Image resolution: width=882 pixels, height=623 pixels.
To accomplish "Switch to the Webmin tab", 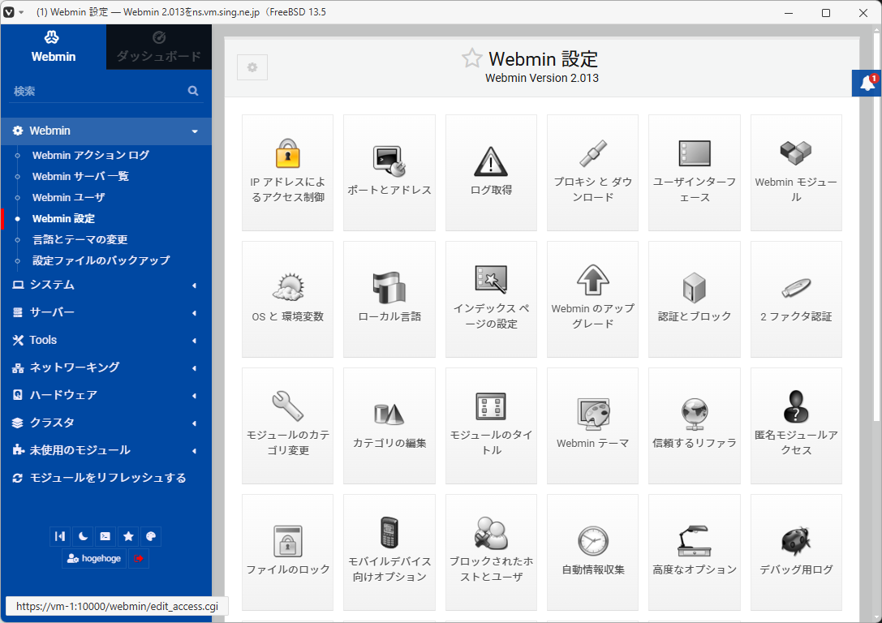I will pos(54,47).
